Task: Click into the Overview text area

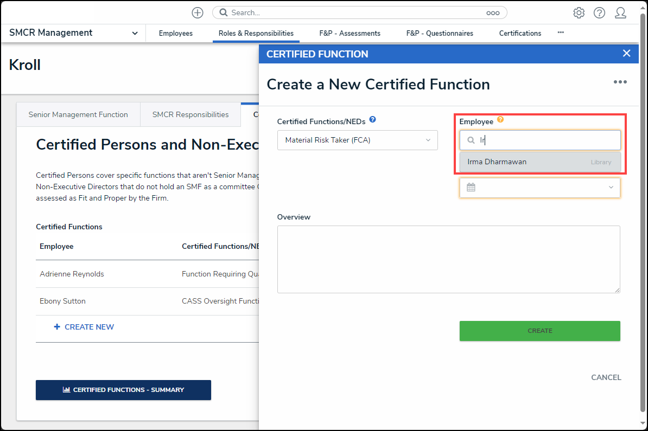Action: coord(448,259)
